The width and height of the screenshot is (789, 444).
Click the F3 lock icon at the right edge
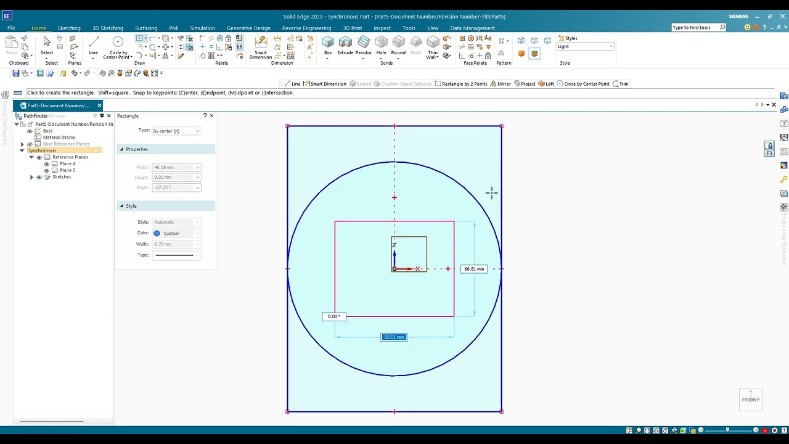click(x=769, y=149)
